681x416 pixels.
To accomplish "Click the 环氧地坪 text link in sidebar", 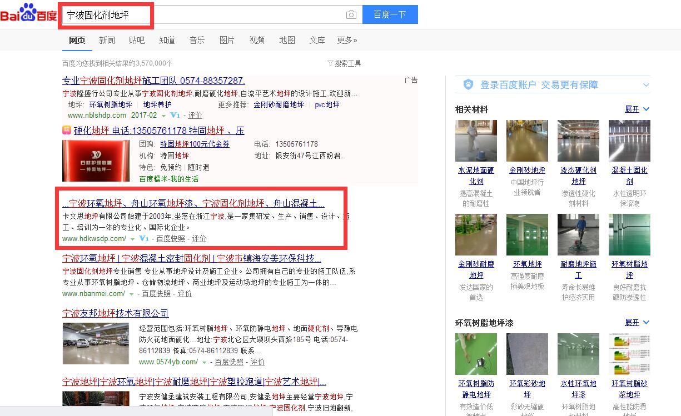I will (x=527, y=264).
